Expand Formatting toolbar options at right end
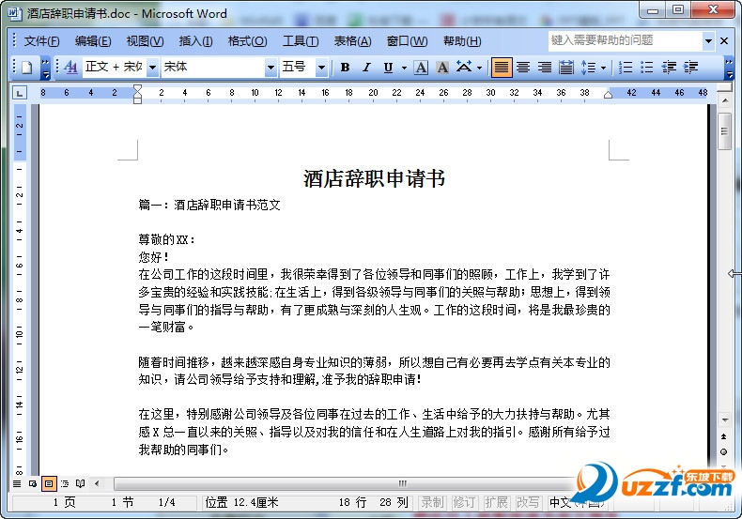742x519 pixels. click(x=729, y=68)
